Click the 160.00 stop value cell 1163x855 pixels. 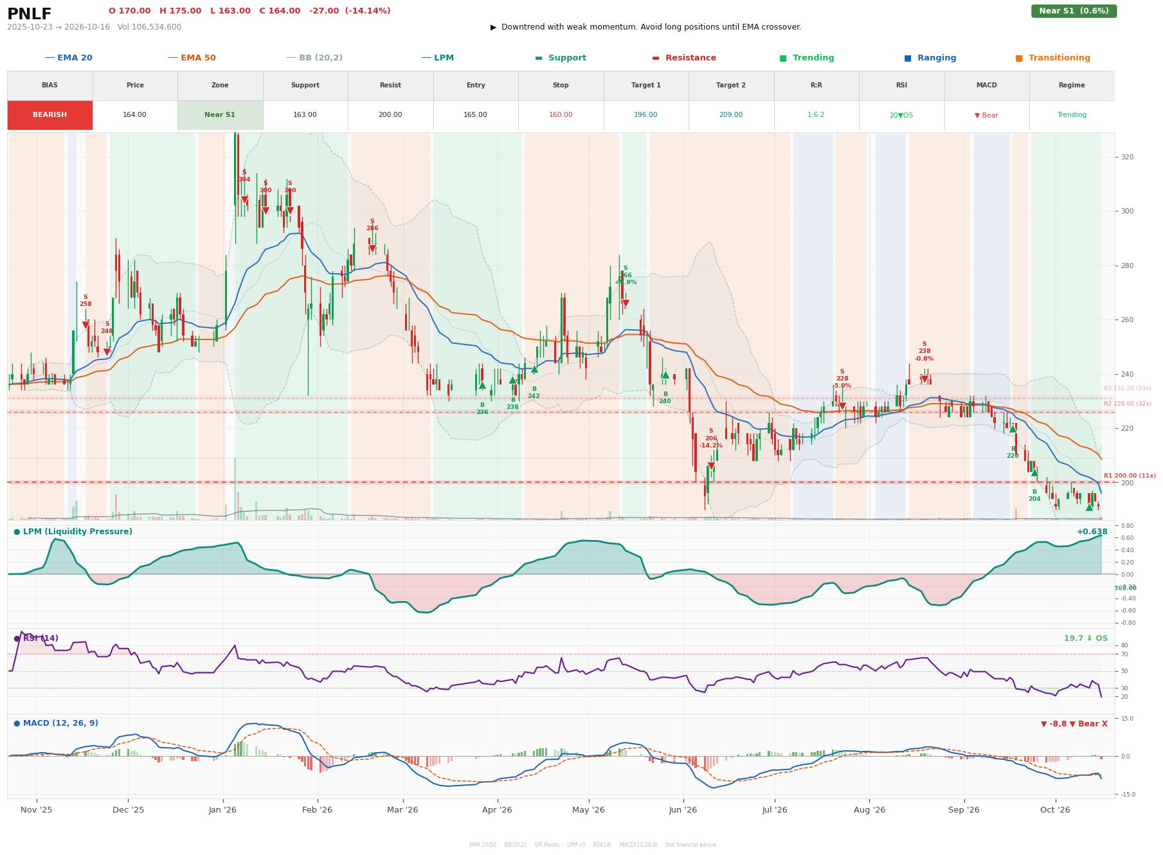[x=561, y=115]
